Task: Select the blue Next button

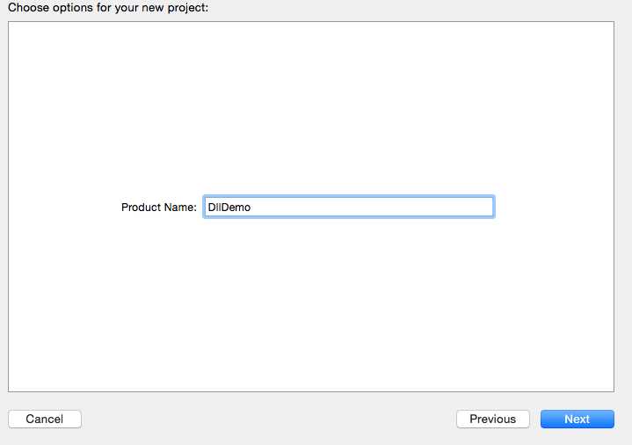Action: (x=577, y=419)
